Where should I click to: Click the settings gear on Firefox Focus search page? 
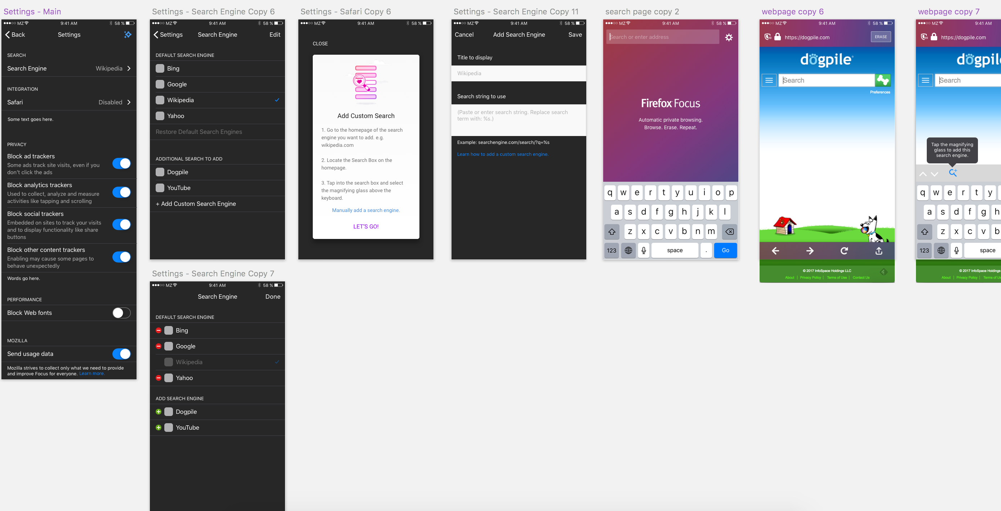729,37
